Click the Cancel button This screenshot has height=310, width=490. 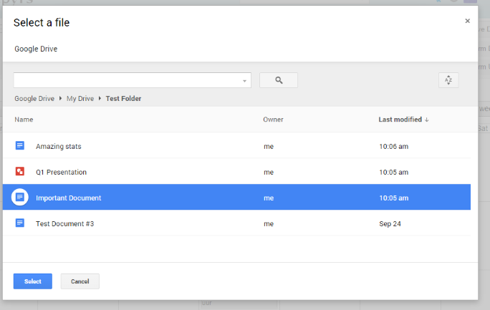pyautogui.click(x=80, y=281)
